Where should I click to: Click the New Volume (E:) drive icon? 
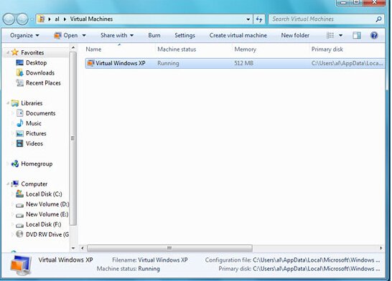[19, 215]
